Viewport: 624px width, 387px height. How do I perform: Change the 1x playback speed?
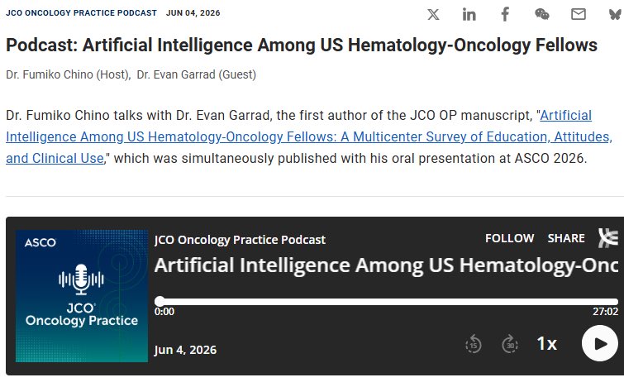547,344
